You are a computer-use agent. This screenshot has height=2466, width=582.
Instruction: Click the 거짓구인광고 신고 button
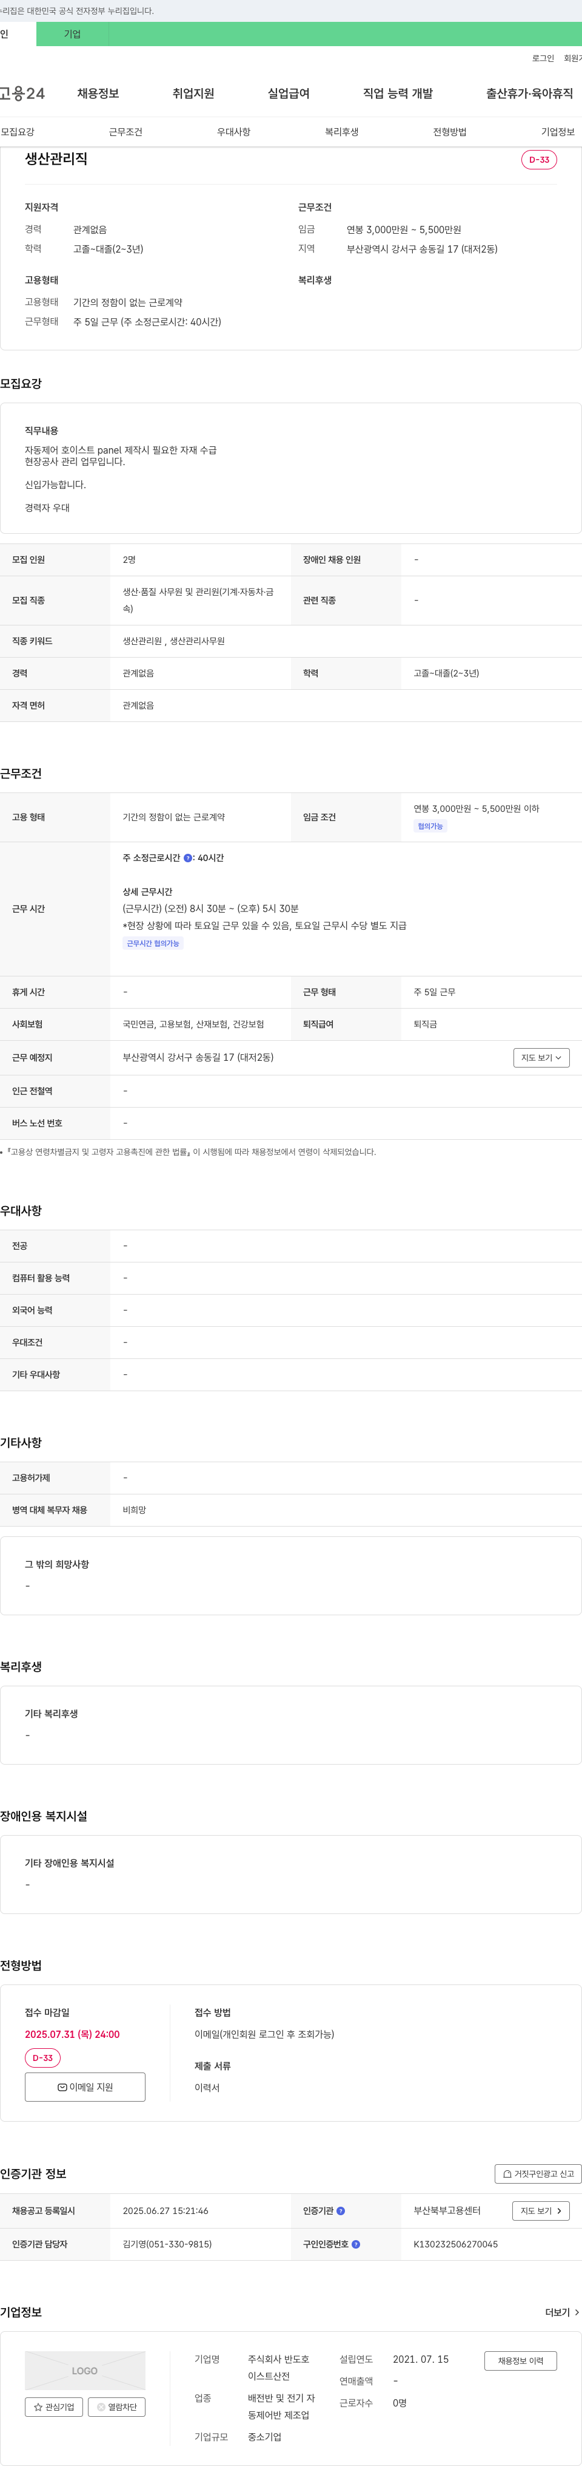pyautogui.click(x=538, y=2173)
